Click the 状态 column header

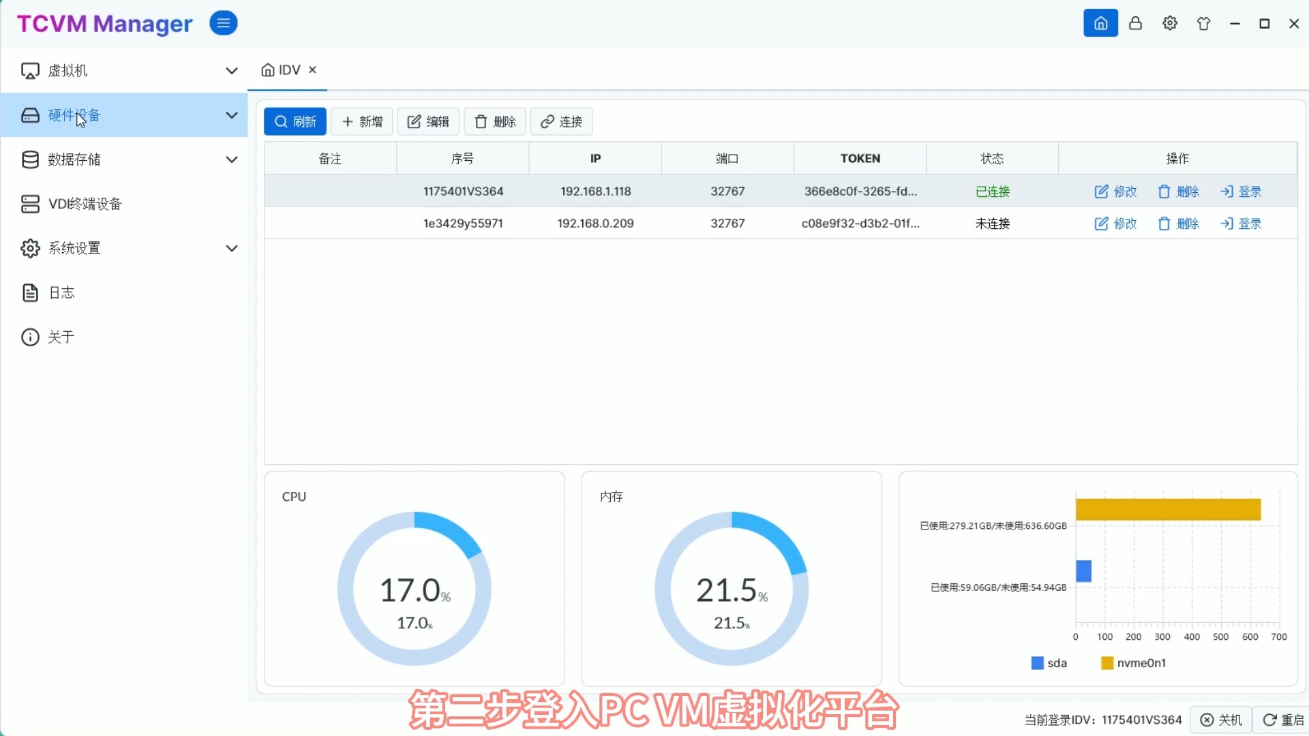click(x=992, y=158)
